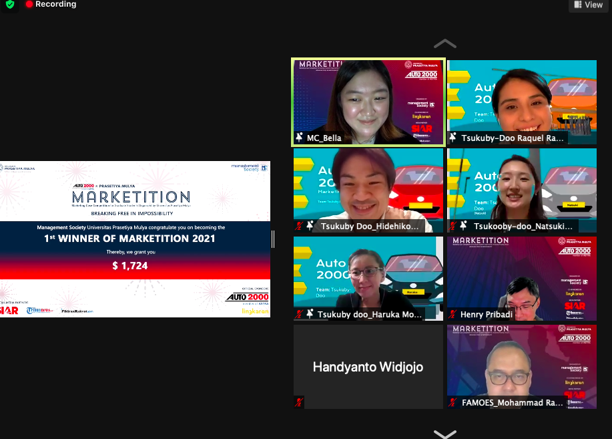The height and width of the screenshot is (439, 612).
Task: Select Tsukuby doo_Haruka's video tile
Action: 368,279
